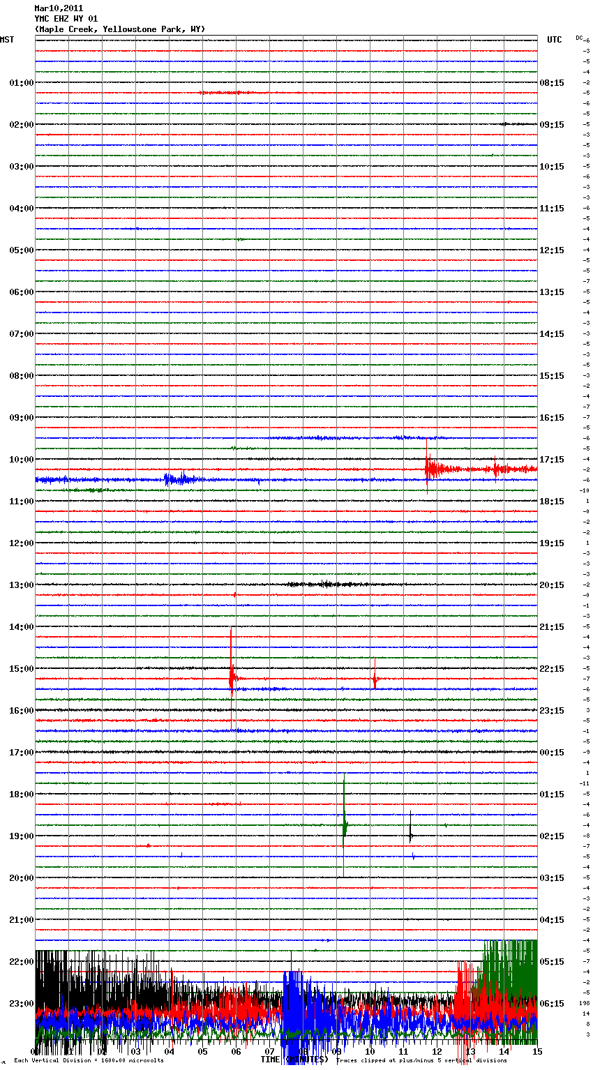Select the 19:00 MST time label
The height and width of the screenshot is (1070, 593).
pyautogui.click(x=22, y=836)
